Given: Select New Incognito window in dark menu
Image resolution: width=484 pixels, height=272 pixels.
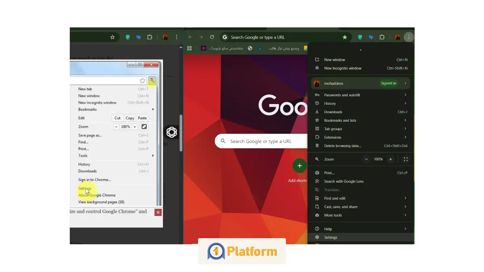Looking at the screenshot, I should (x=343, y=68).
